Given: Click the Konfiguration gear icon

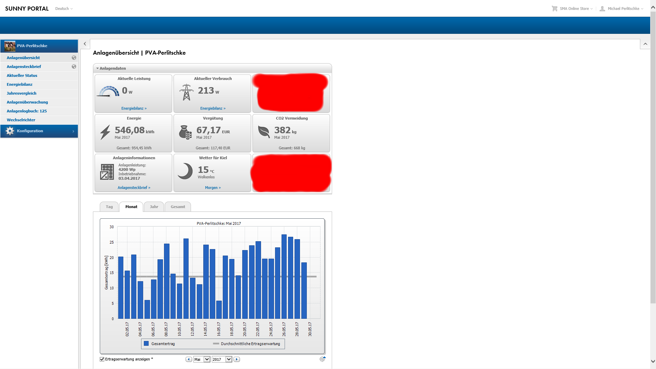Looking at the screenshot, I should point(10,131).
